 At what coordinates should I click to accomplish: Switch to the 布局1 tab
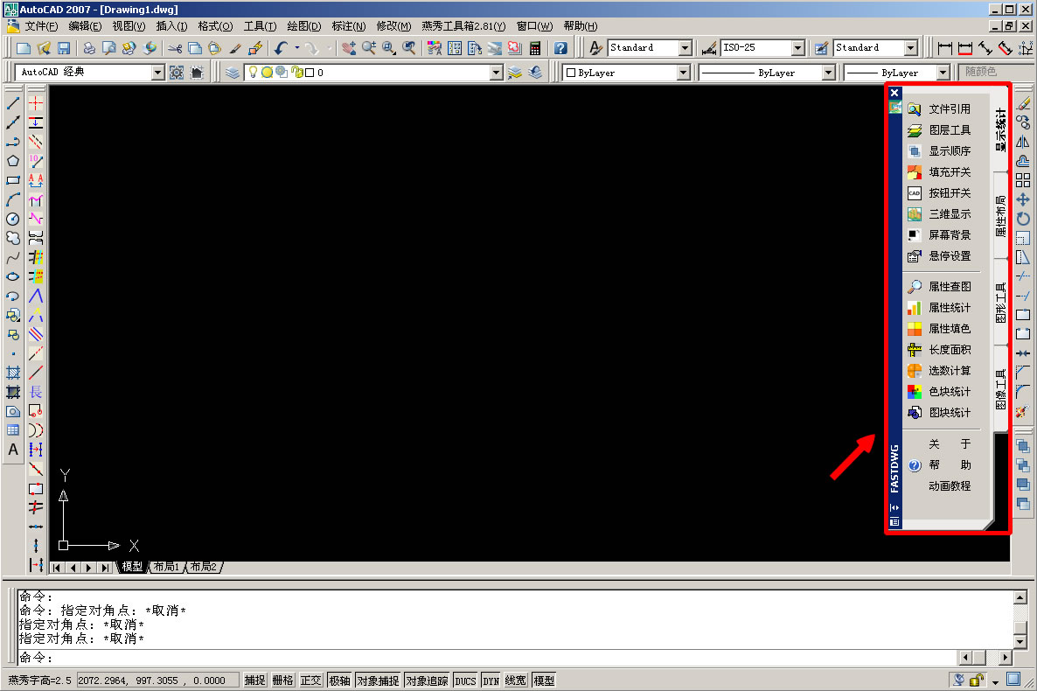pyautogui.click(x=166, y=567)
